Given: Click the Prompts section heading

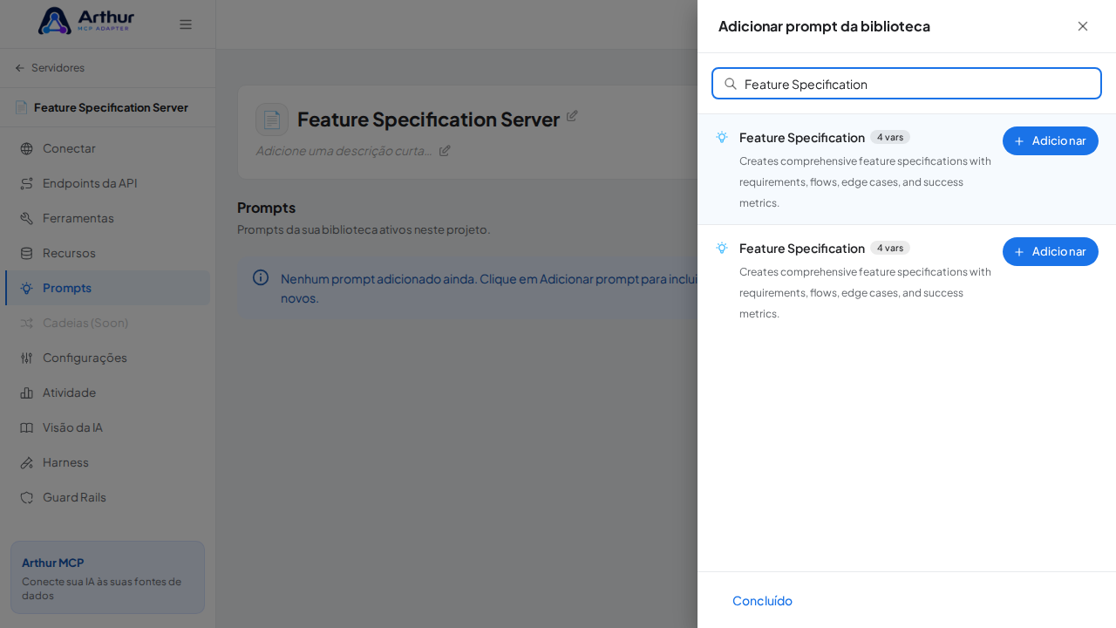Looking at the screenshot, I should (x=266, y=208).
